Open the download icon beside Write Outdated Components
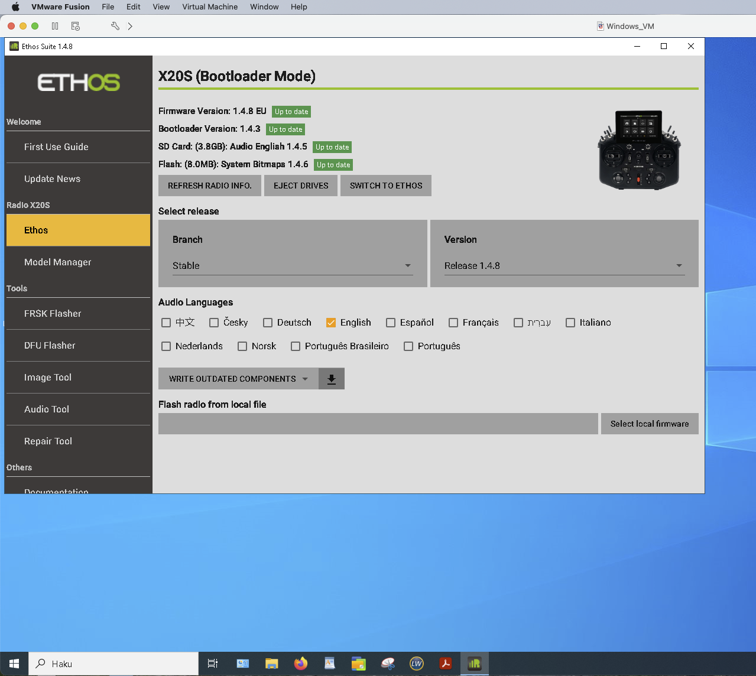 [x=332, y=378]
